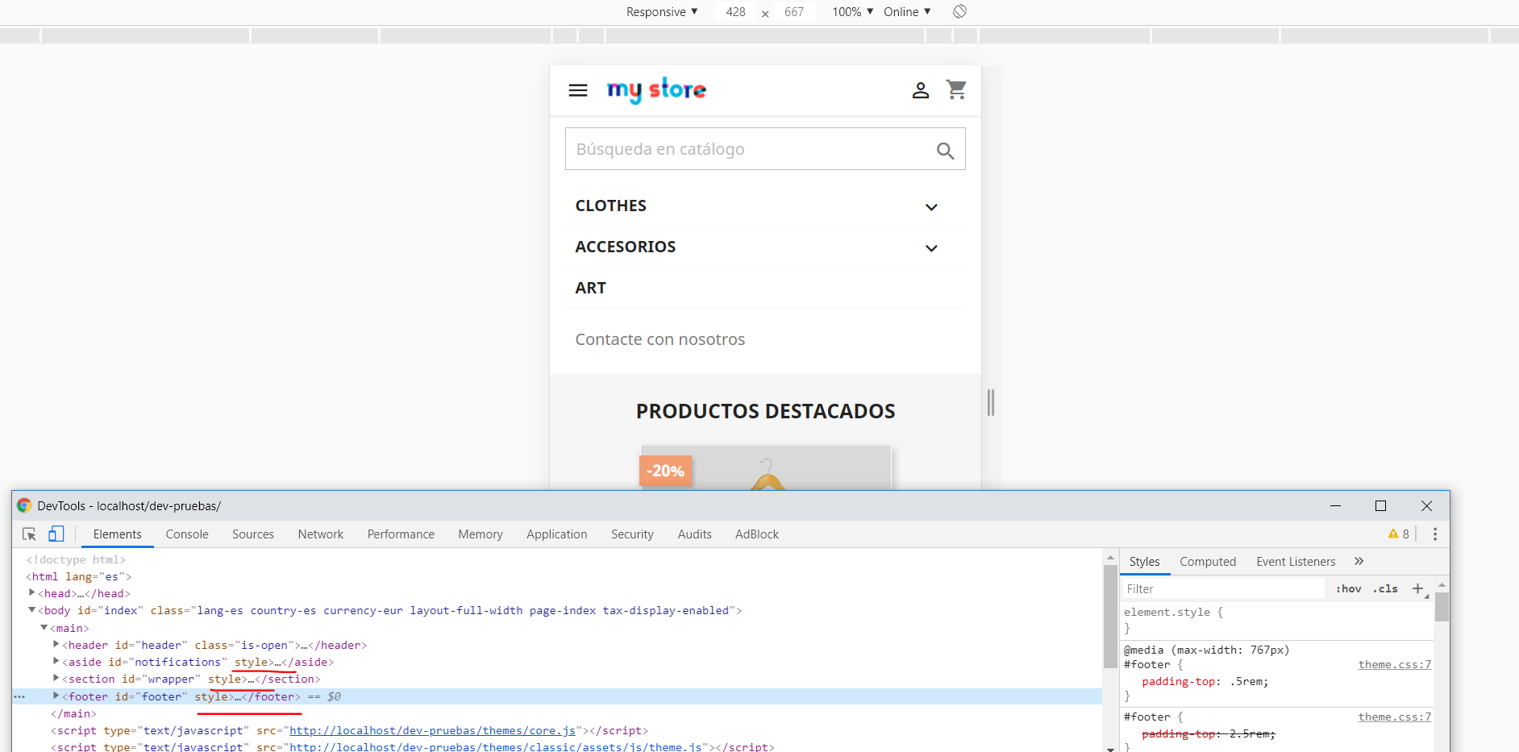Viewport: 1519px width, 752px height.
Task: Open the hamburger menu in the store header
Action: pyautogui.click(x=578, y=90)
